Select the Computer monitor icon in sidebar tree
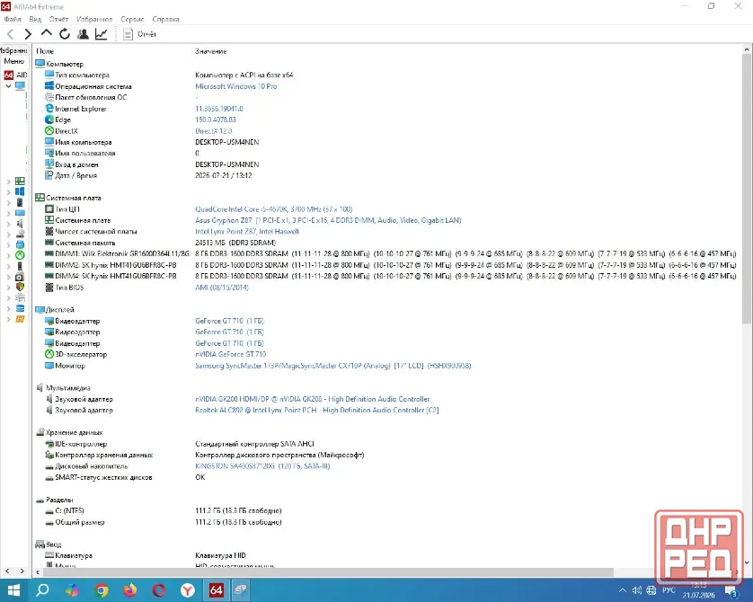 click(x=20, y=86)
